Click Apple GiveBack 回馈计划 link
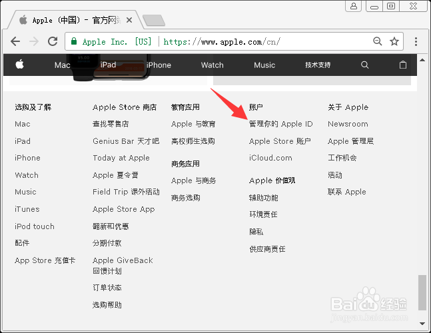This screenshot has height=333, width=431. click(123, 266)
